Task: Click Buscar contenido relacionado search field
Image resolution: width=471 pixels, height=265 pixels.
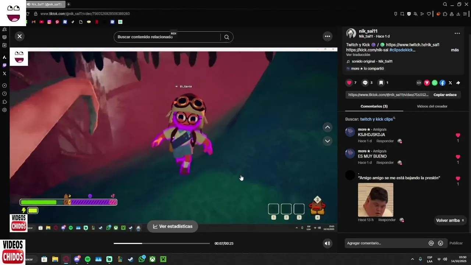Action: click(x=167, y=37)
